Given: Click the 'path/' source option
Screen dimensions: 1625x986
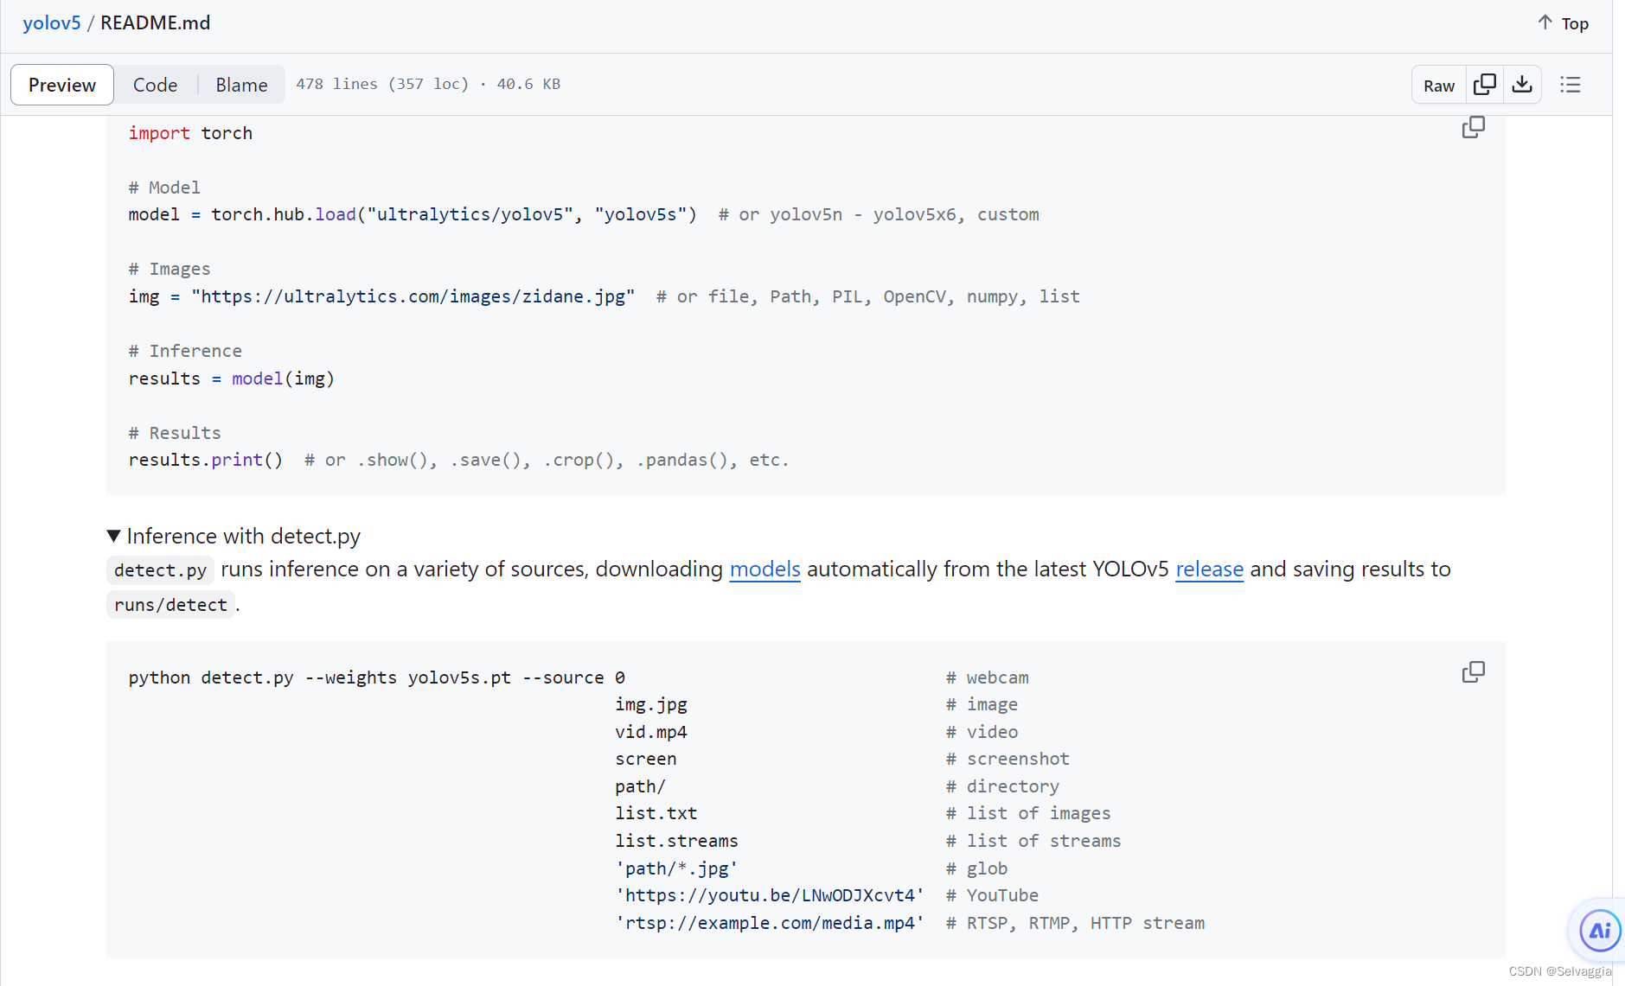Looking at the screenshot, I should 640,786.
